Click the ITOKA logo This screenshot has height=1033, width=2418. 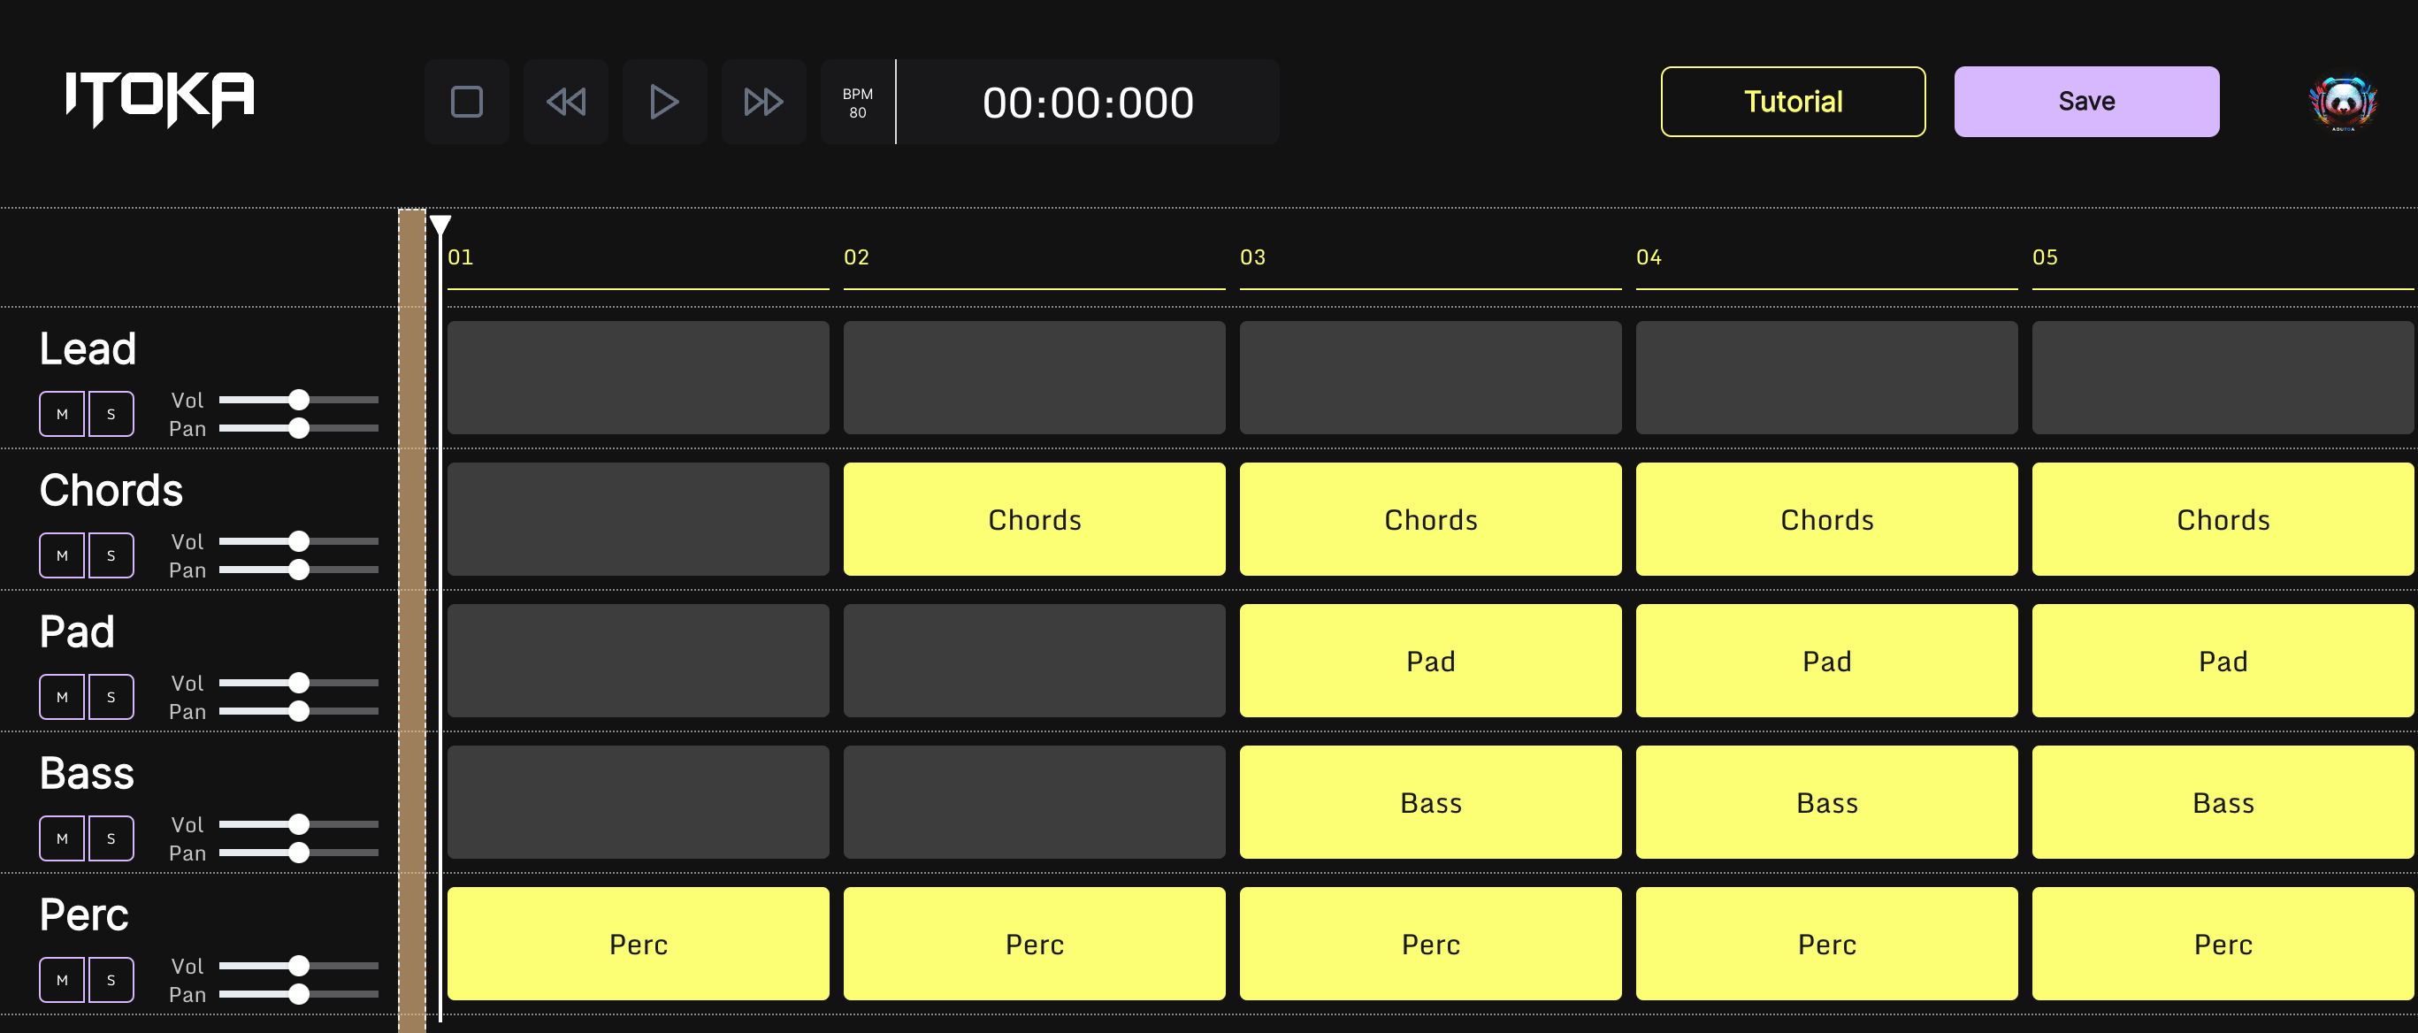click(159, 97)
